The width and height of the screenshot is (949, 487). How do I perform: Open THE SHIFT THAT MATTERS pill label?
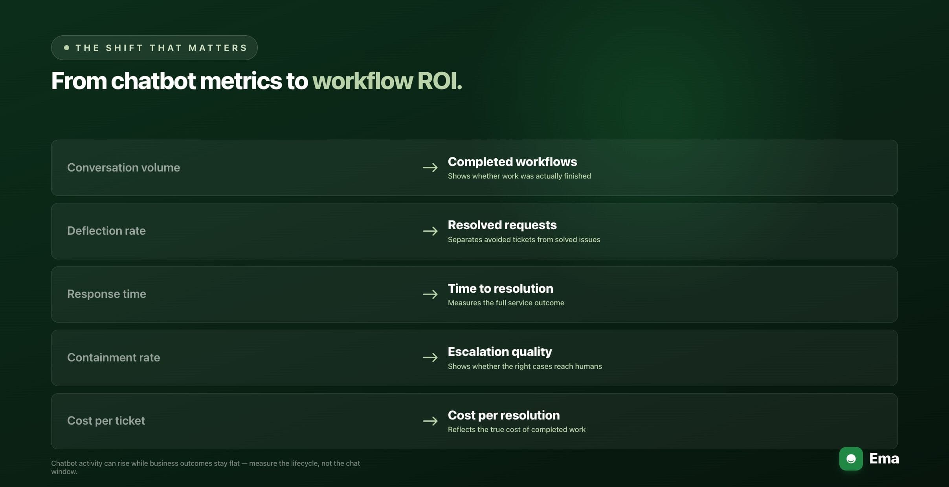click(154, 47)
